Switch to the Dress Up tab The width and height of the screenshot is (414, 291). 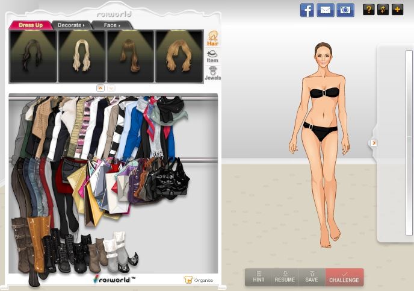[30, 25]
